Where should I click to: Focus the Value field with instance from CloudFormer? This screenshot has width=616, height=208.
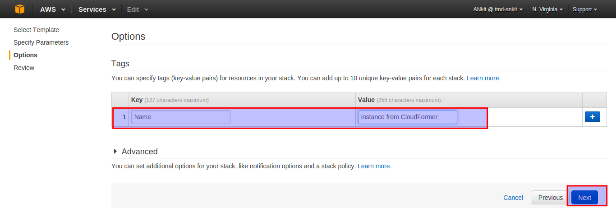[x=408, y=117]
